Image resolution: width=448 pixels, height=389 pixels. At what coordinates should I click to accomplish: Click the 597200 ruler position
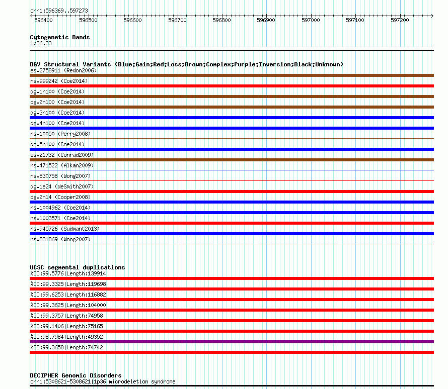pos(400,20)
